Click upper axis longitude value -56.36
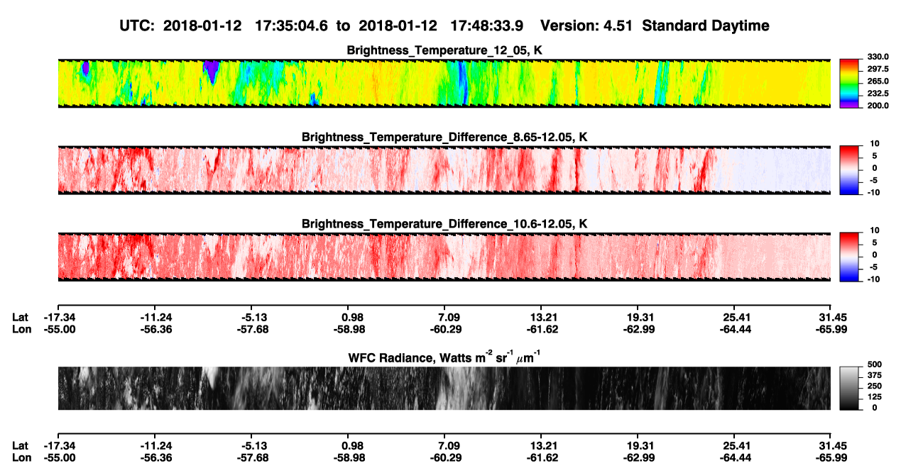923x473 pixels. click(x=157, y=329)
